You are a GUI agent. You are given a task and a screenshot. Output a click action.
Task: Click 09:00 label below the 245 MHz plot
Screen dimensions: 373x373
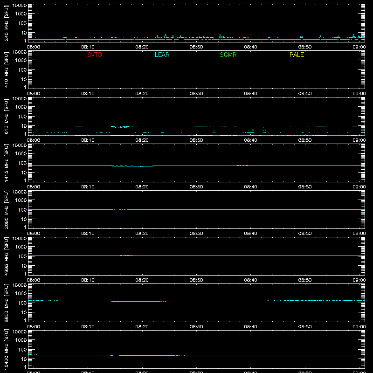point(359,47)
